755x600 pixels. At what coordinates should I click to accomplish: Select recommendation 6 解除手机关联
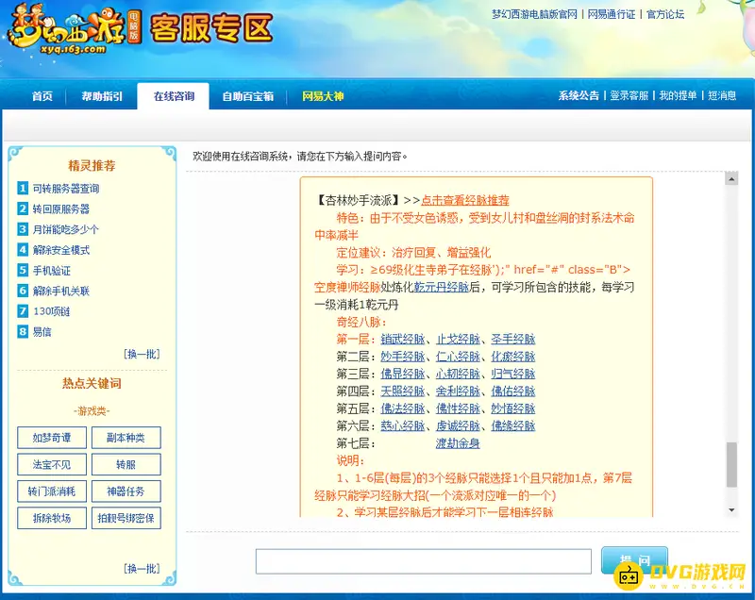pyautogui.click(x=60, y=291)
